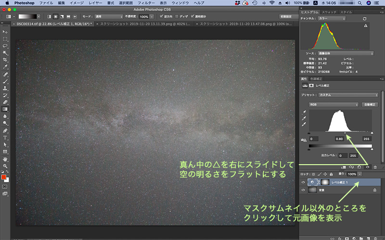Open the フィルター menu
Viewport: 385px width, 240px height.
click(146, 3)
